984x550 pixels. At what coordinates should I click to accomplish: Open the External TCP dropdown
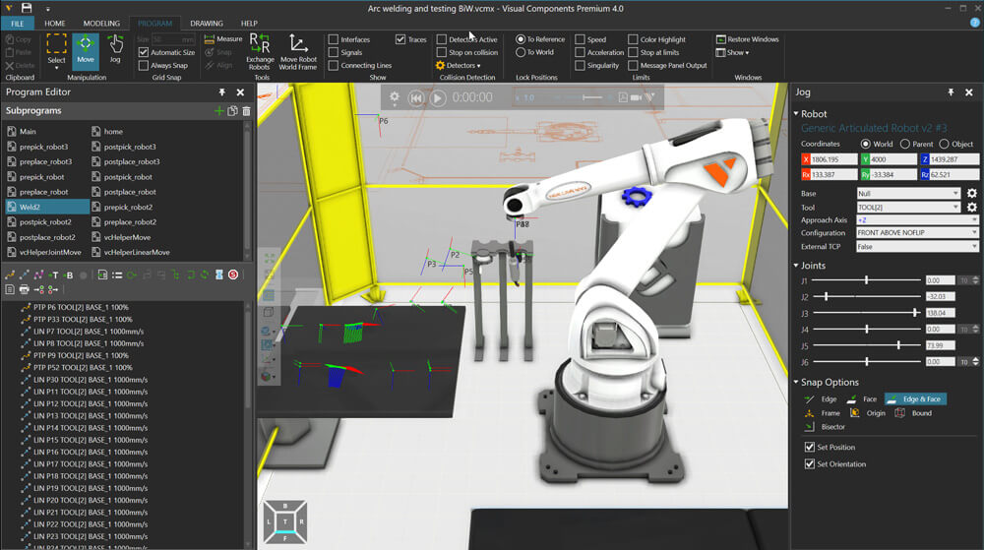click(917, 246)
